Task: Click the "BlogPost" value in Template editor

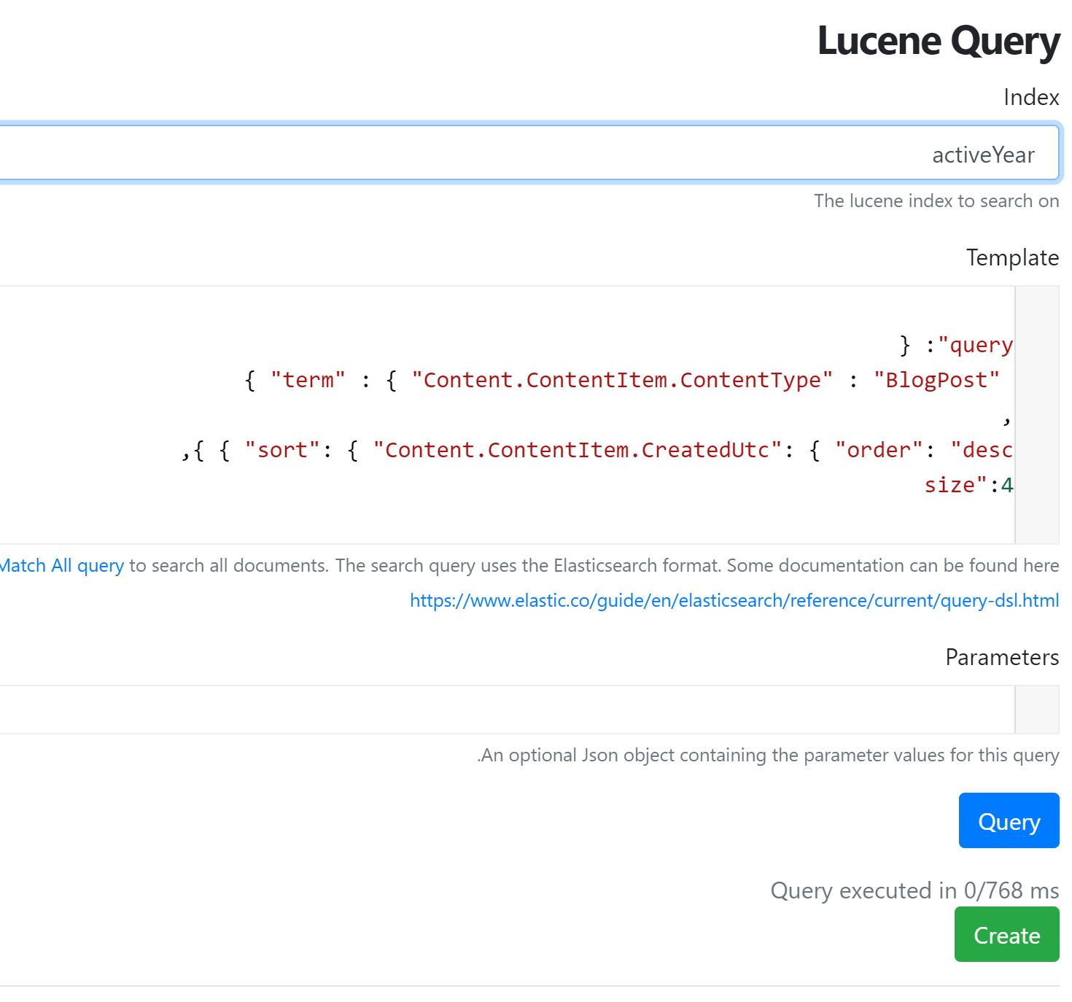Action: (936, 380)
